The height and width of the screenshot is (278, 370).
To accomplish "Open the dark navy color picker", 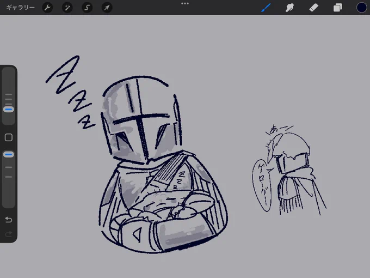I will pyautogui.click(x=361, y=8).
